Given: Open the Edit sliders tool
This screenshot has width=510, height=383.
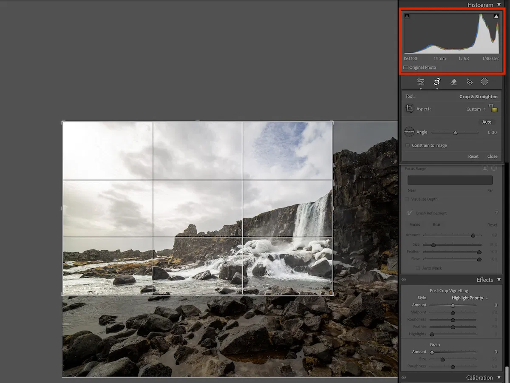Looking at the screenshot, I should 420,82.
